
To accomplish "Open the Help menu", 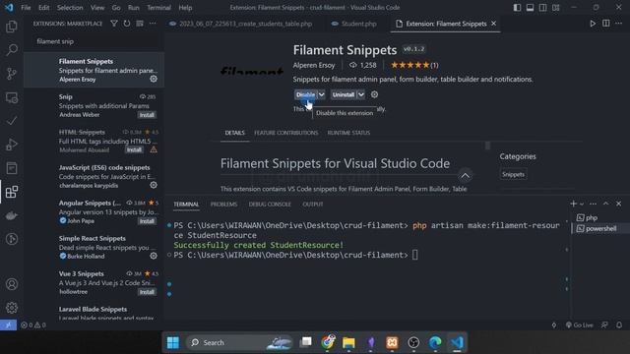I will [185, 8].
